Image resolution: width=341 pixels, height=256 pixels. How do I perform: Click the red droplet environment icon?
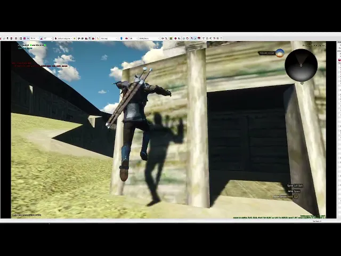[55, 38]
